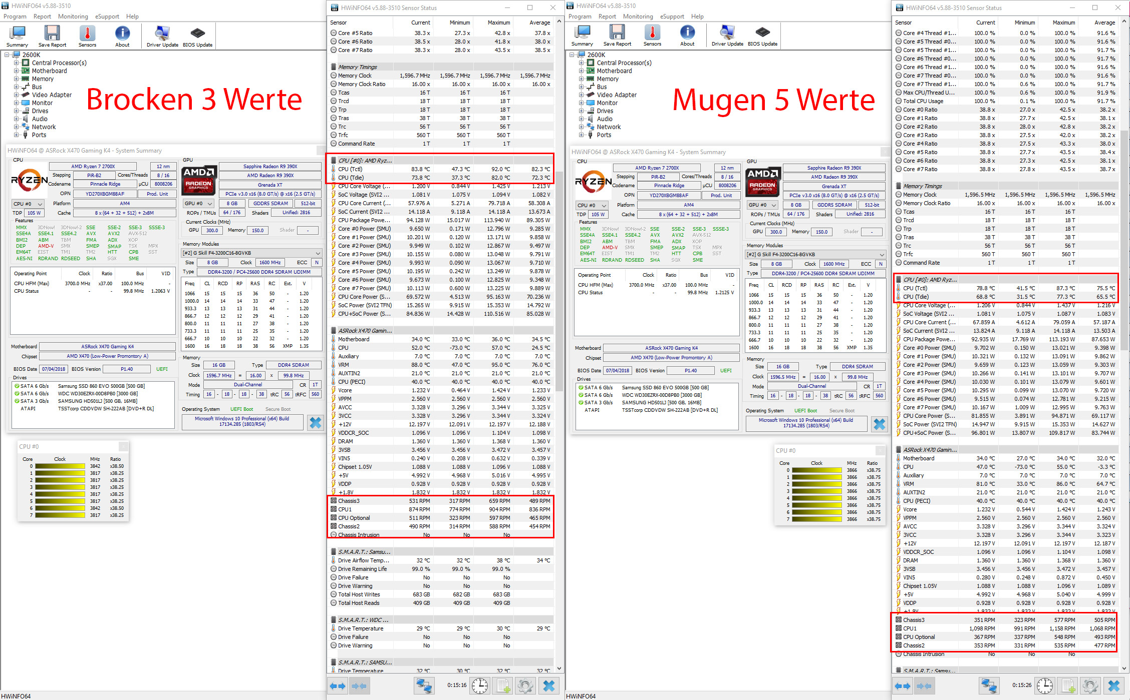
Task: Open sensor settings gear beside 0:15:26 timer
Action: coord(1090,685)
